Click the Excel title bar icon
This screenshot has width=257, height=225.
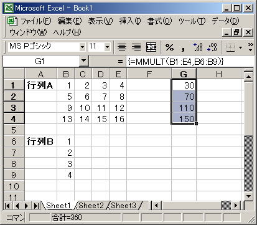[x=9, y=8]
